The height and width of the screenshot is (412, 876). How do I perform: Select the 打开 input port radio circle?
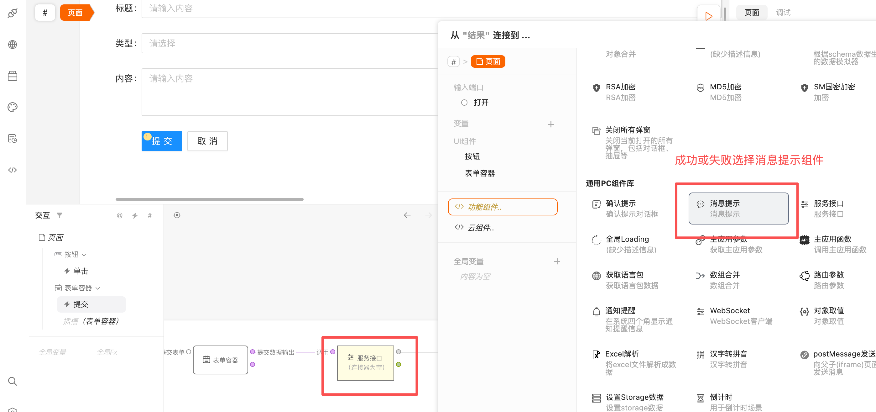click(x=464, y=103)
